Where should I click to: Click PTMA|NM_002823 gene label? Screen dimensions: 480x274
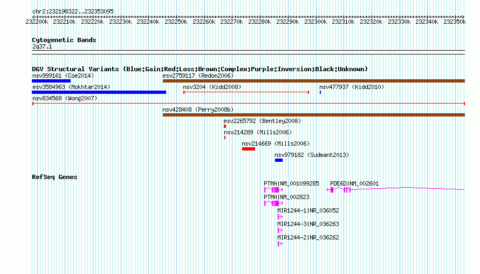tap(286, 197)
